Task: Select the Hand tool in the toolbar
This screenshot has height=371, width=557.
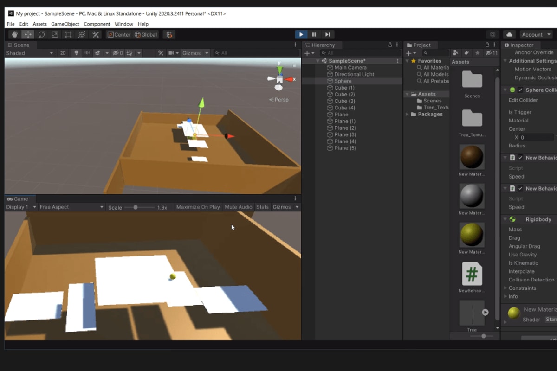Action: coord(15,35)
